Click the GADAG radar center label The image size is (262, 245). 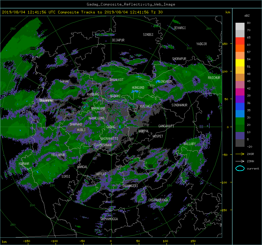111,127
